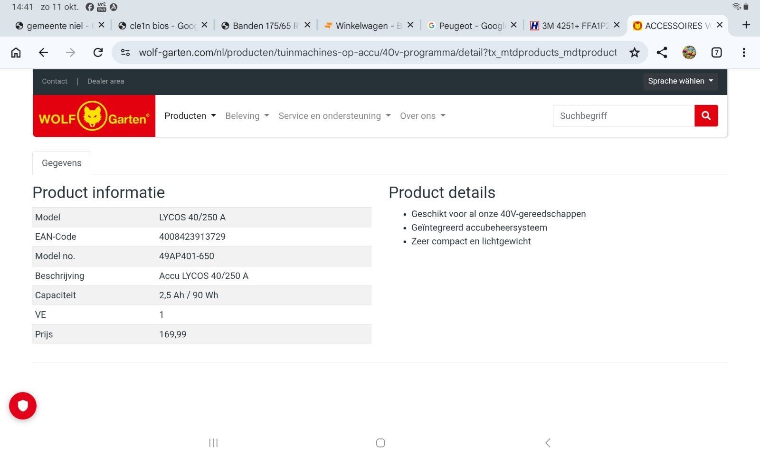Tap the Android recent apps button
The height and width of the screenshot is (456, 760).
click(213, 443)
